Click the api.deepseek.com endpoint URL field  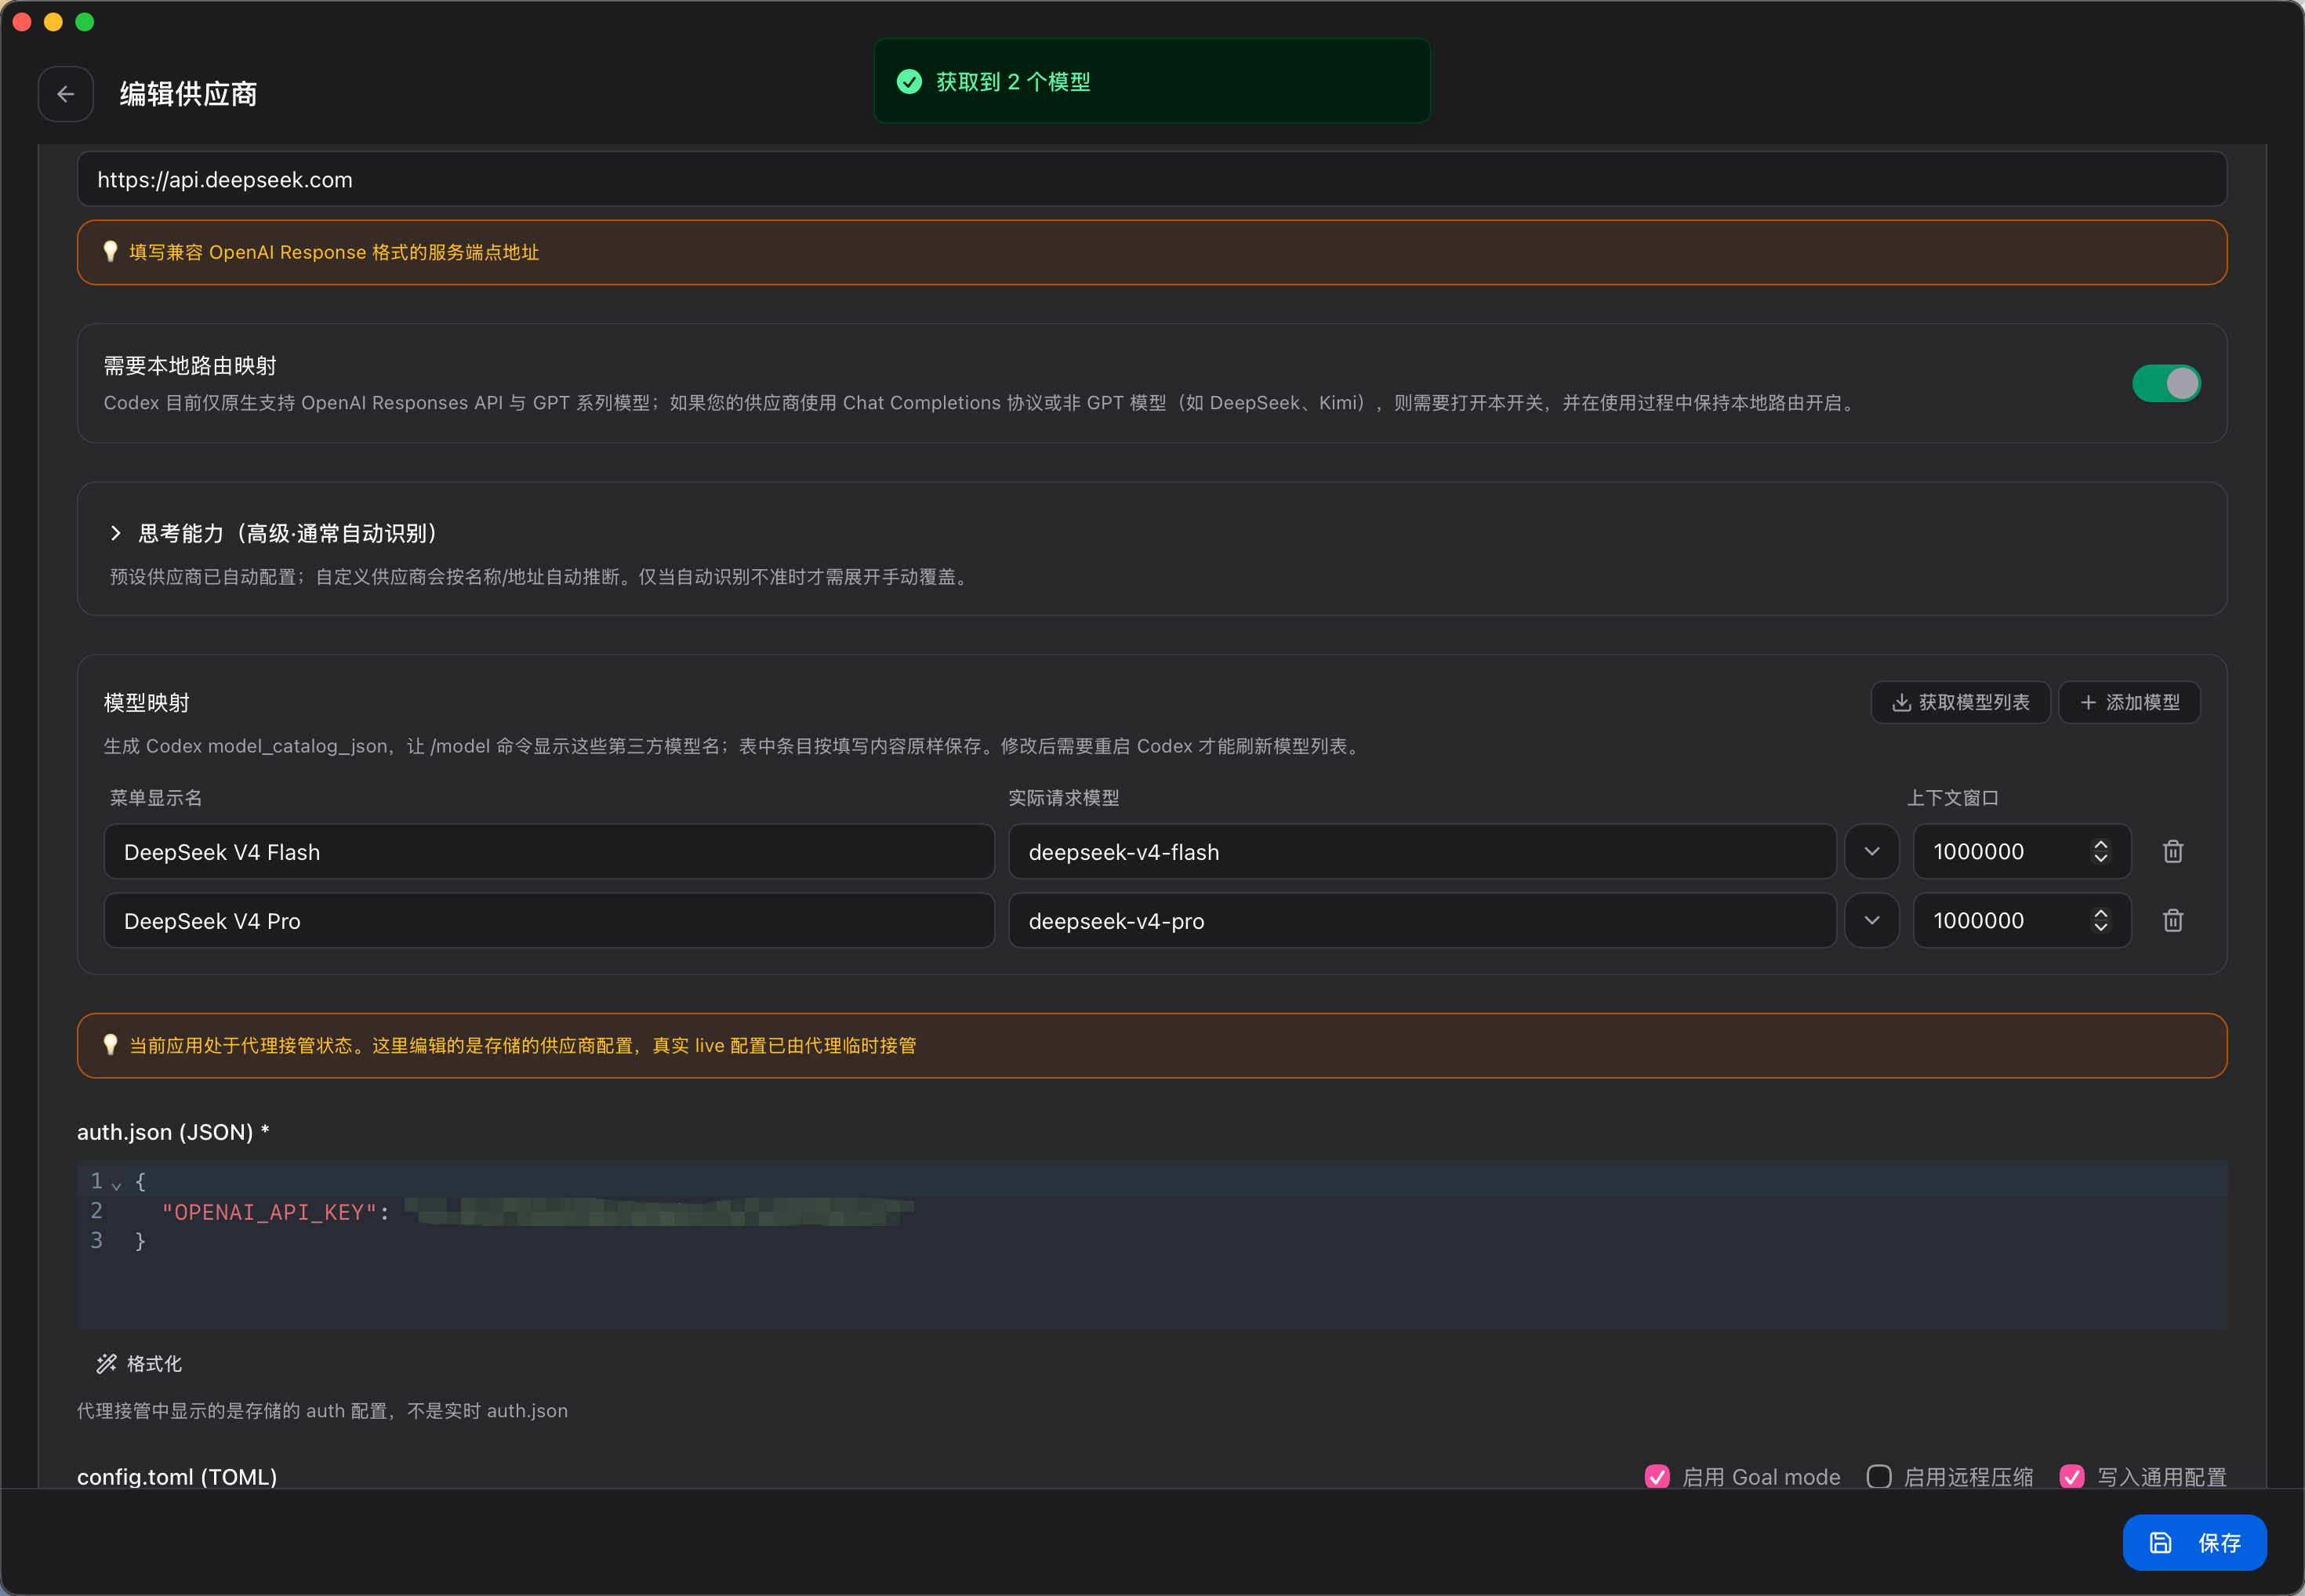click(1152, 180)
